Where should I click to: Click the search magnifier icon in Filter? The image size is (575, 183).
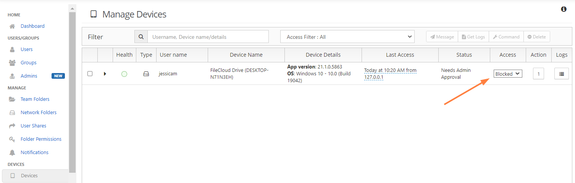tap(141, 37)
